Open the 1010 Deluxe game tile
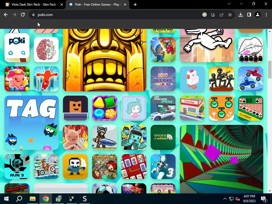 point(163,79)
